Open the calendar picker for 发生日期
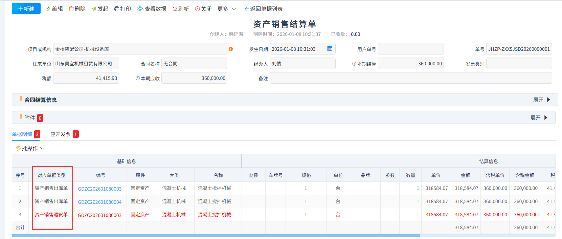This screenshot has height=239, width=562. tap(330, 49)
